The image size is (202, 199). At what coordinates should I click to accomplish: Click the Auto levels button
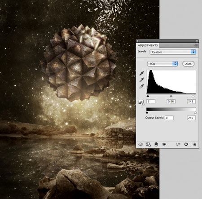pyautogui.click(x=189, y=64)
